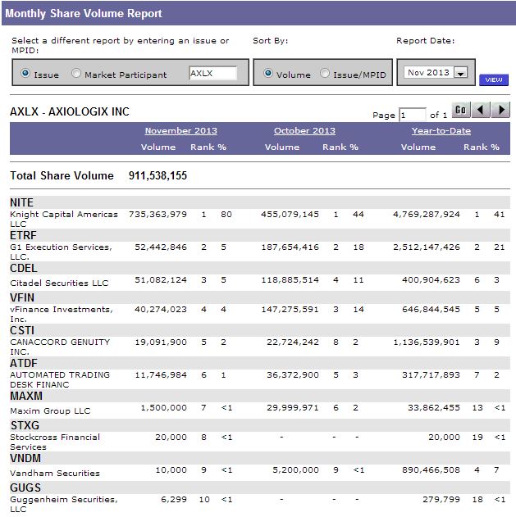Click the AXLX symbol input field
Image resolution: width=516 pixels, height=517 pixels.
point(213,73)
